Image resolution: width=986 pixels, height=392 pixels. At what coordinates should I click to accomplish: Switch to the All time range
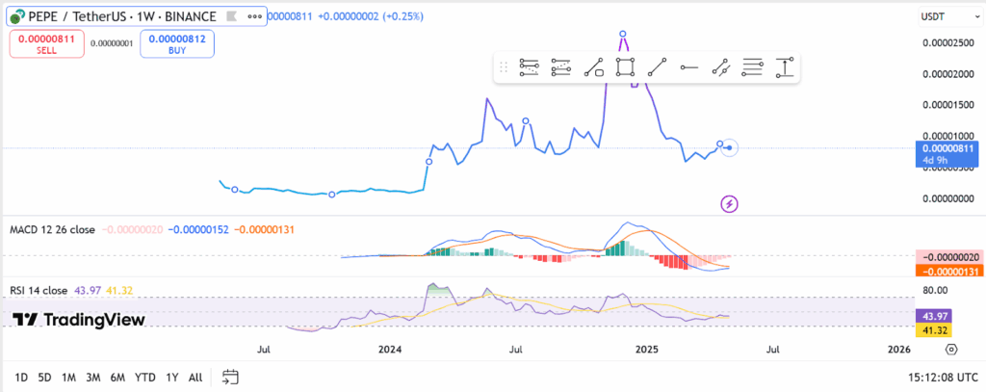click(x=195, y=378)
